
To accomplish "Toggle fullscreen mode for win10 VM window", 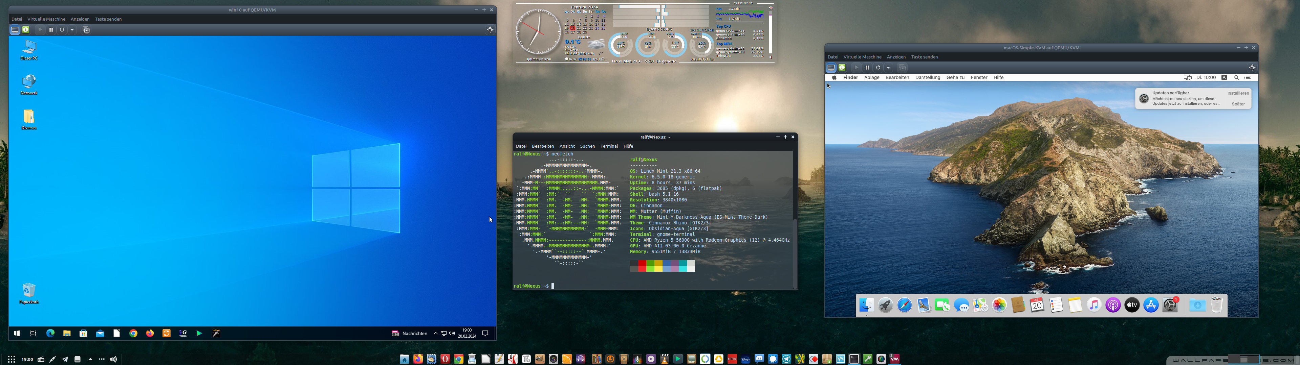I will tap(490, 30).
